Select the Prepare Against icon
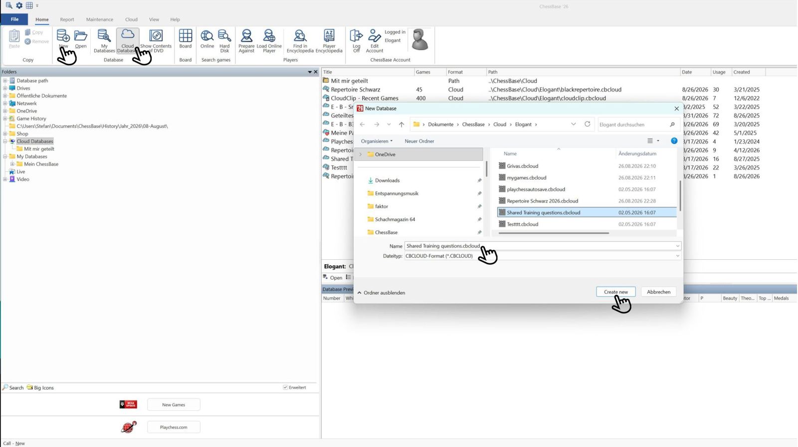798x447 pixels. point(246,36)
